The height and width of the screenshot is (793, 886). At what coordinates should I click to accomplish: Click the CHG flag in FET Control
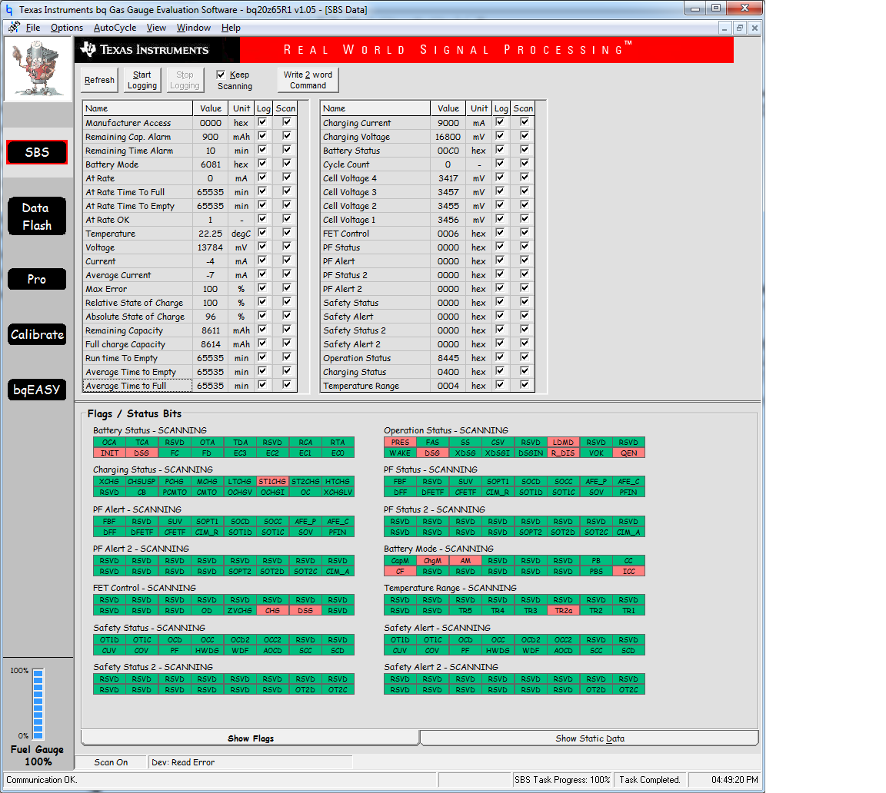pos(272,611)
